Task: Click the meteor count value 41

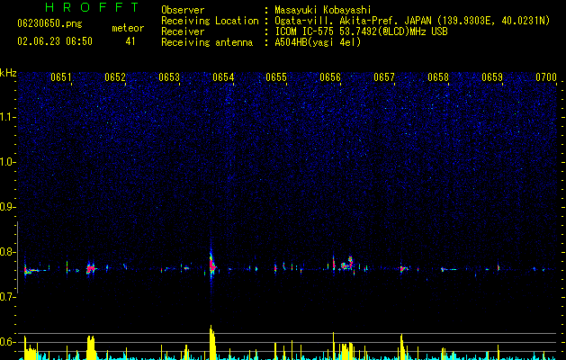Action: click(130, 41)
